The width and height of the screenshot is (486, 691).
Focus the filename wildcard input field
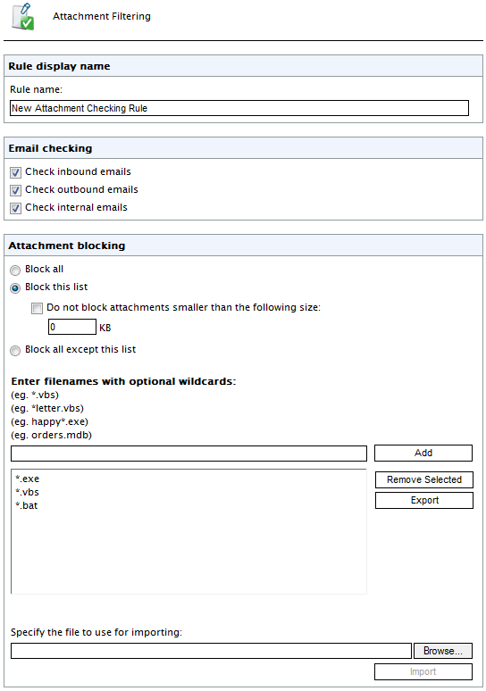189,454
